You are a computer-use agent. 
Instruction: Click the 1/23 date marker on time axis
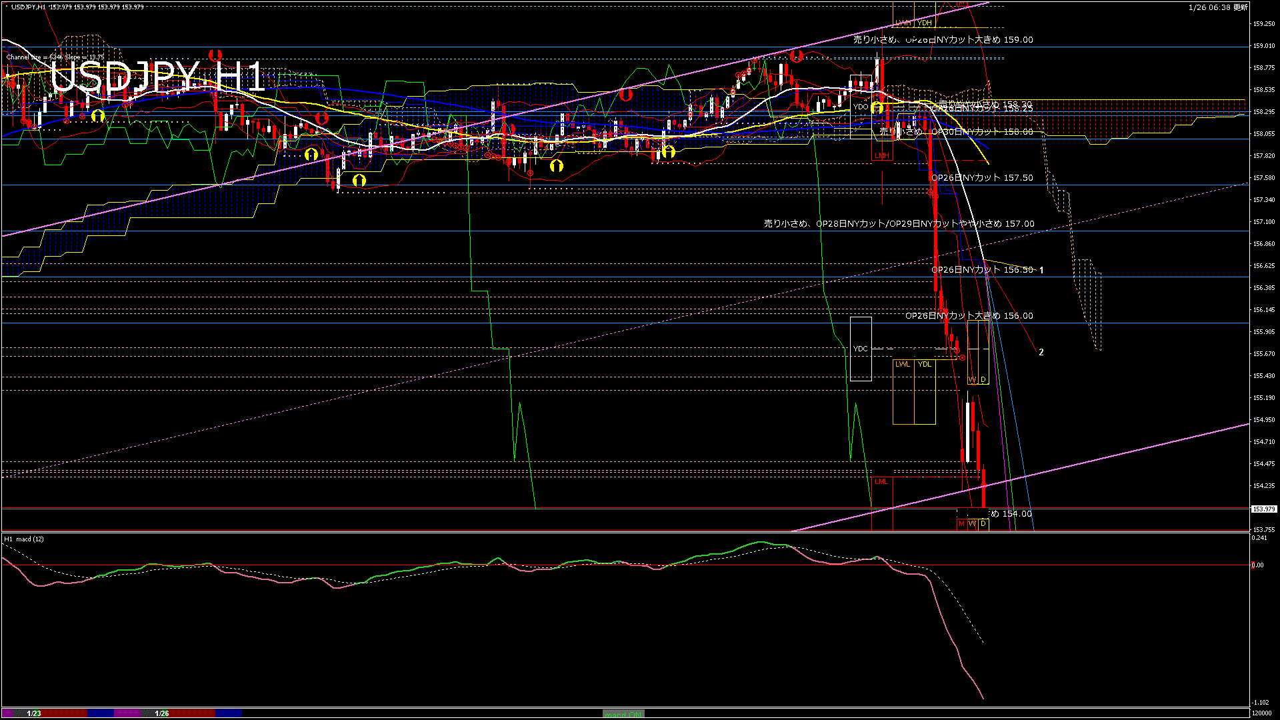(x=34, y=713)
